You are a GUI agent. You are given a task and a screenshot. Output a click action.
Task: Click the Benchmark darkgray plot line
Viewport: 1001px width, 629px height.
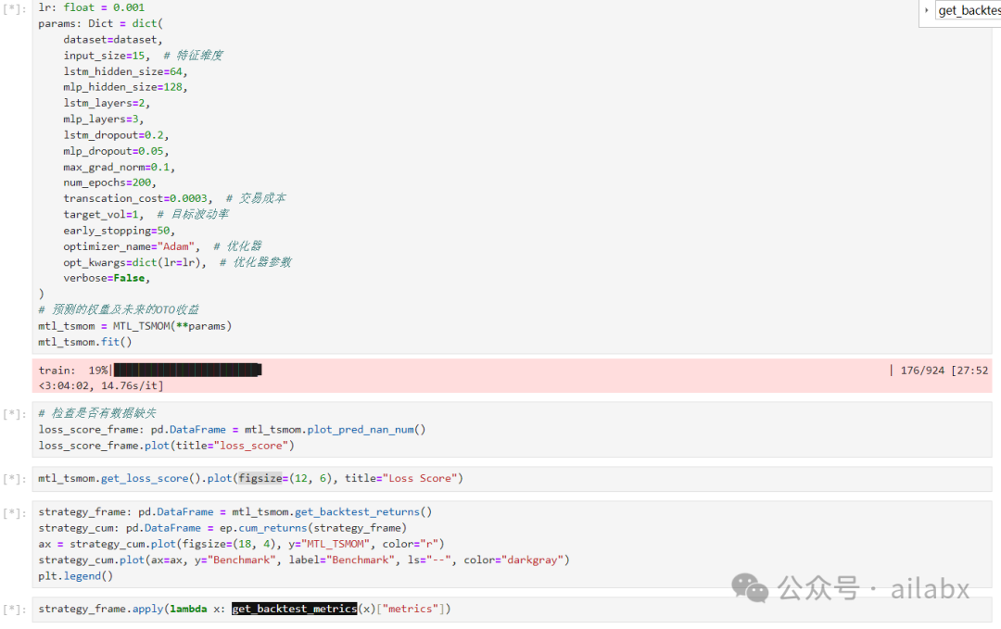[x=304, y=560]
